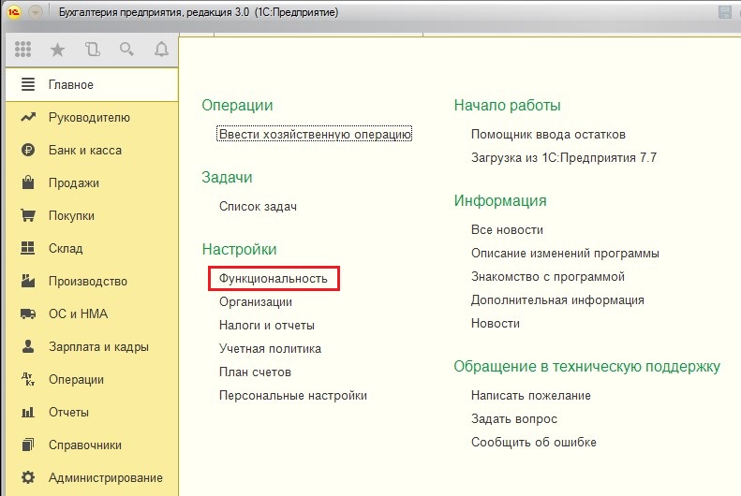Screen dimensions: 741x496
Task: Open notifications bell icon
Action: pos(162,49)
